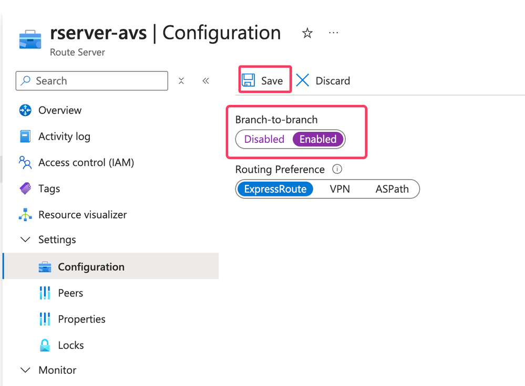Click the Save floppy disk icon
Screen dimensions: 525x386
248,80
